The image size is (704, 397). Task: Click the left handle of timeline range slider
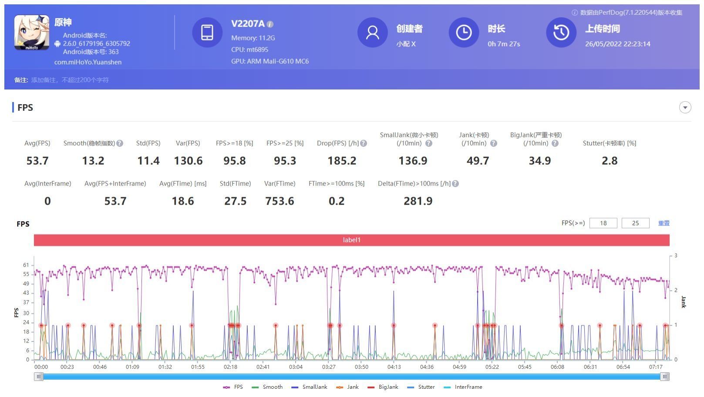tap(39, 377)
